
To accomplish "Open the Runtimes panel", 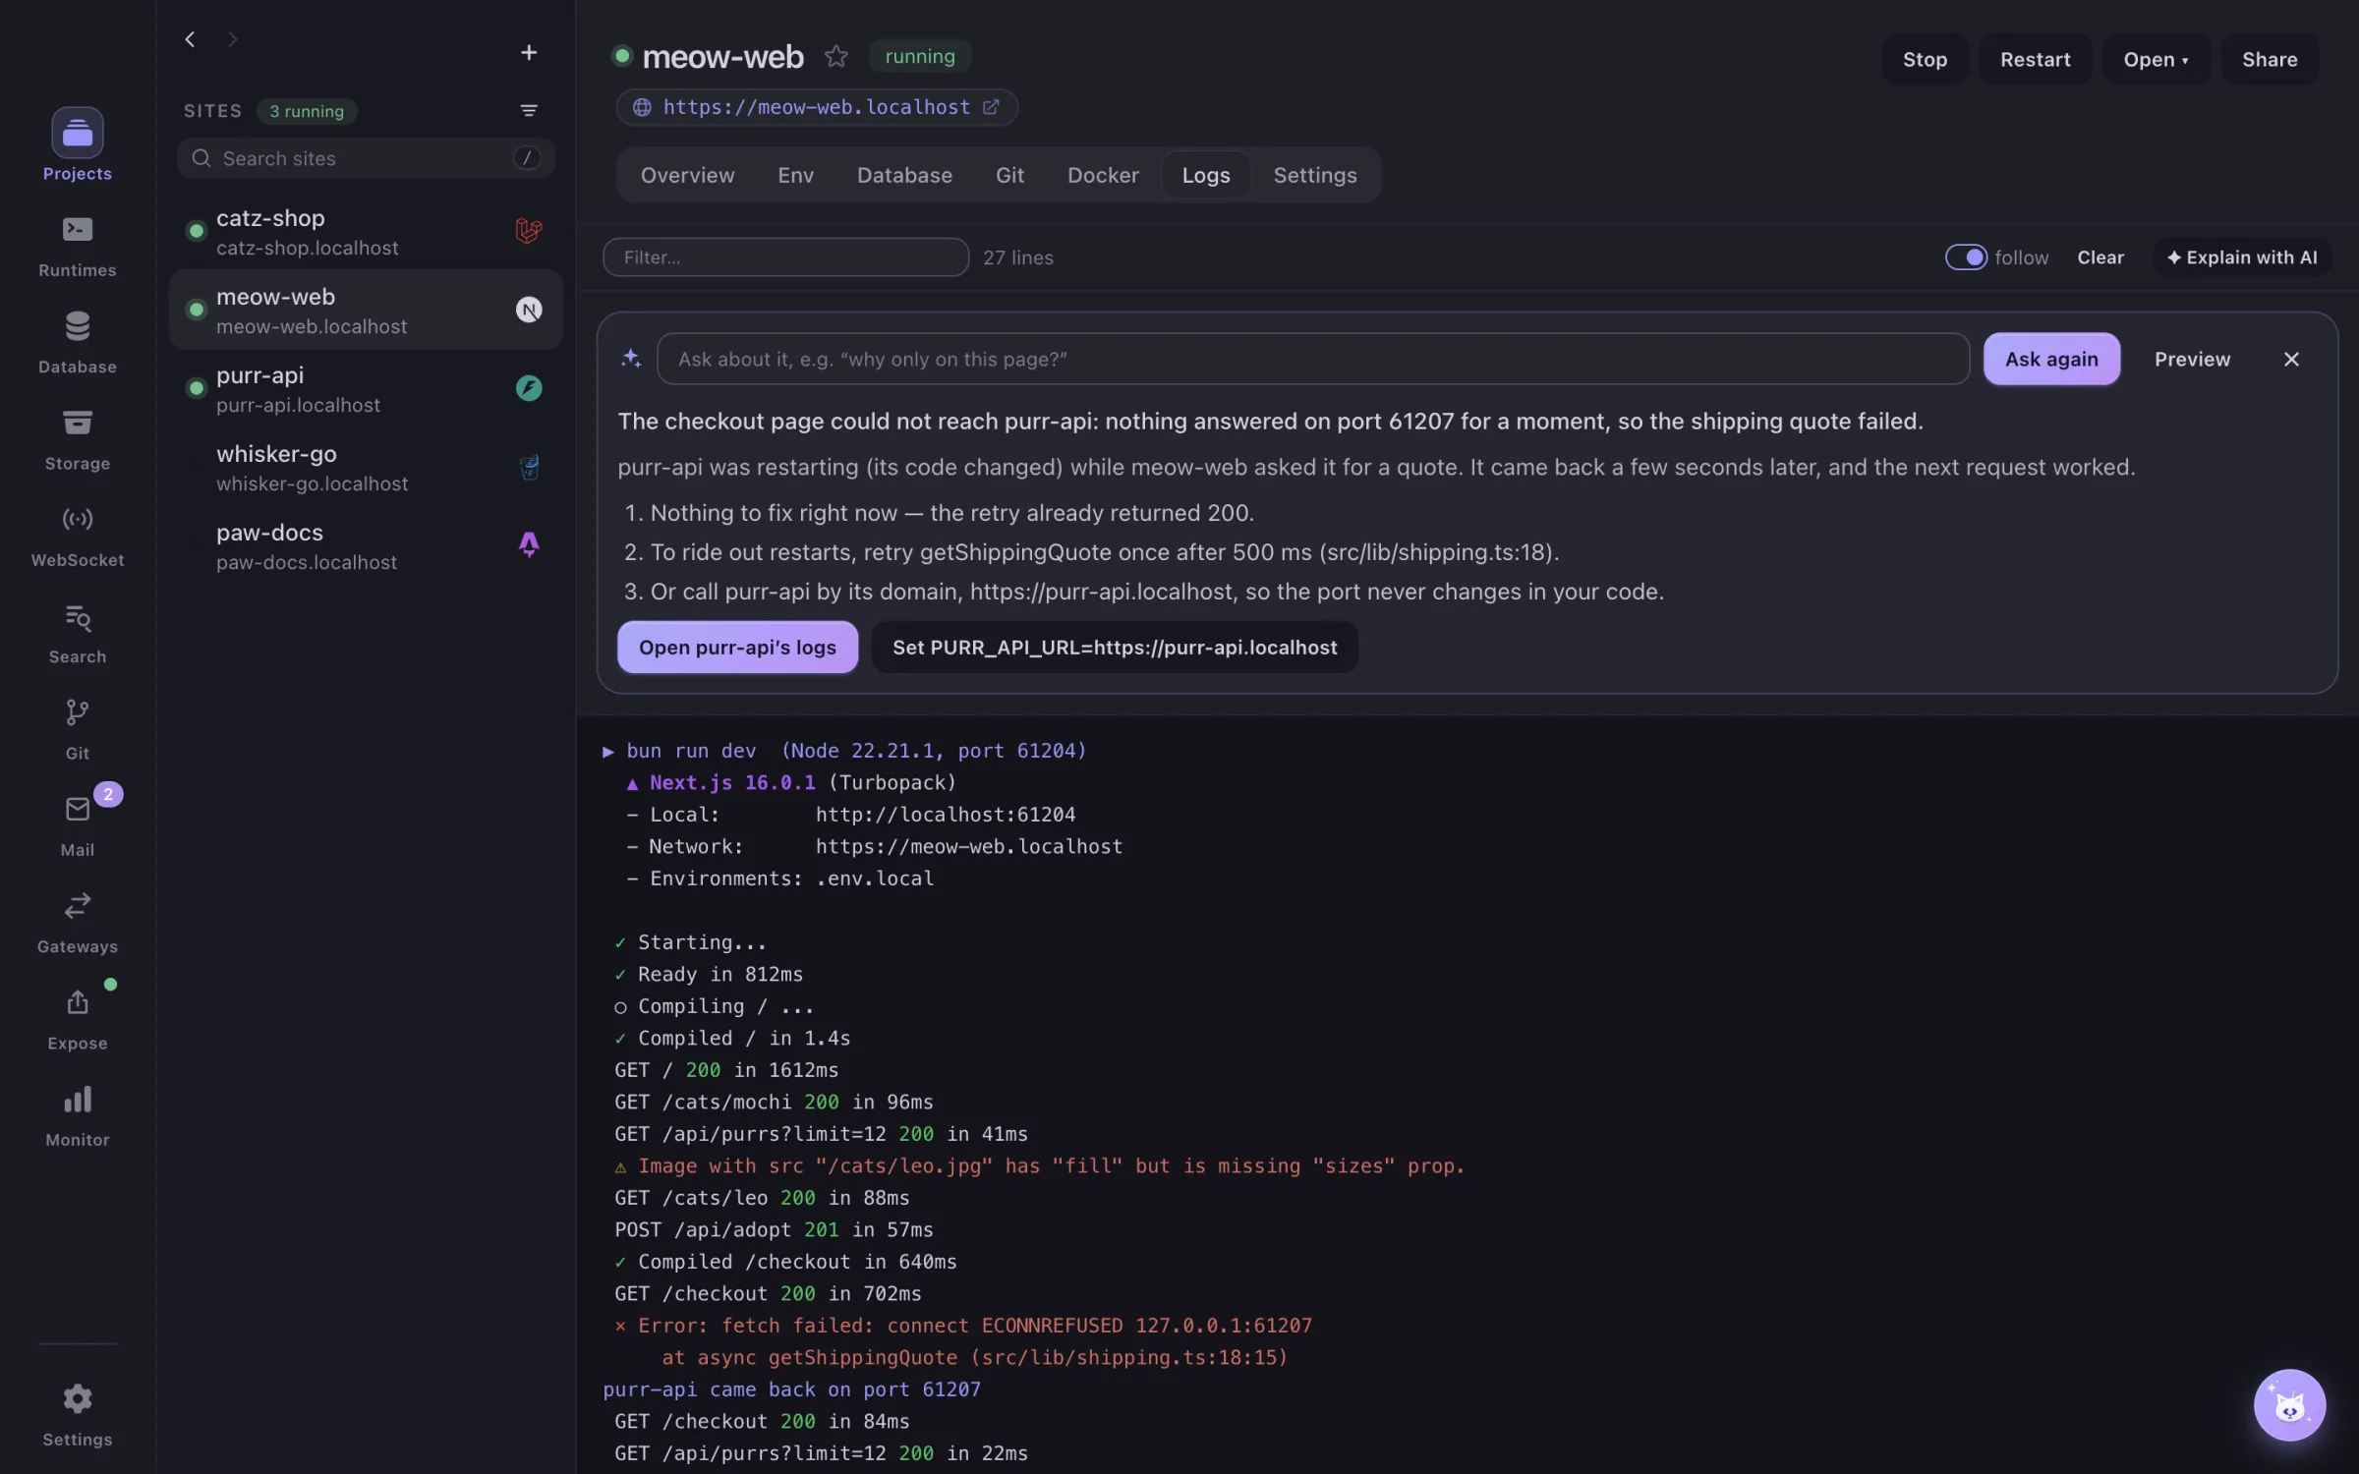I will [77, 246].
